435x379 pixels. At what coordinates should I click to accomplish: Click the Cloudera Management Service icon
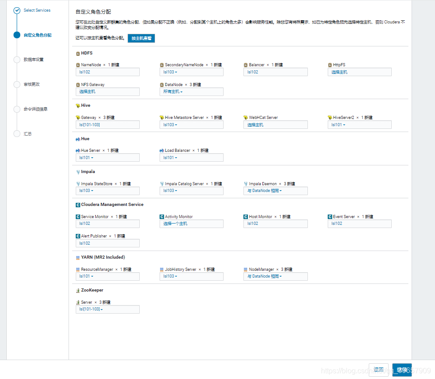(x=78, y=205)
